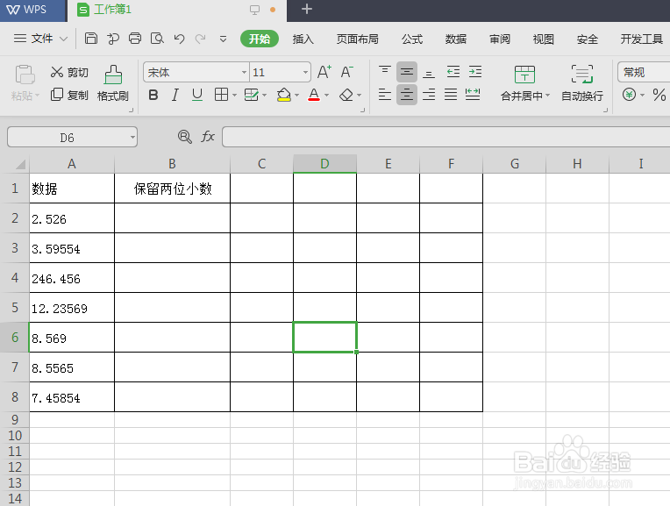
Task: Open the font name 宋体 dropdown
Action: tap(244, 72)
